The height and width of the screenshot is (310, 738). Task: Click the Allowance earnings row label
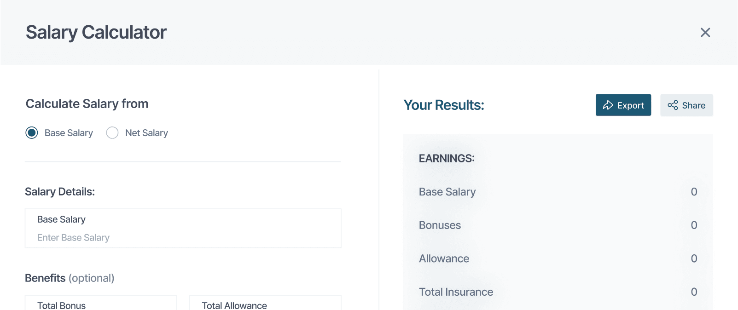click(444, 258)
